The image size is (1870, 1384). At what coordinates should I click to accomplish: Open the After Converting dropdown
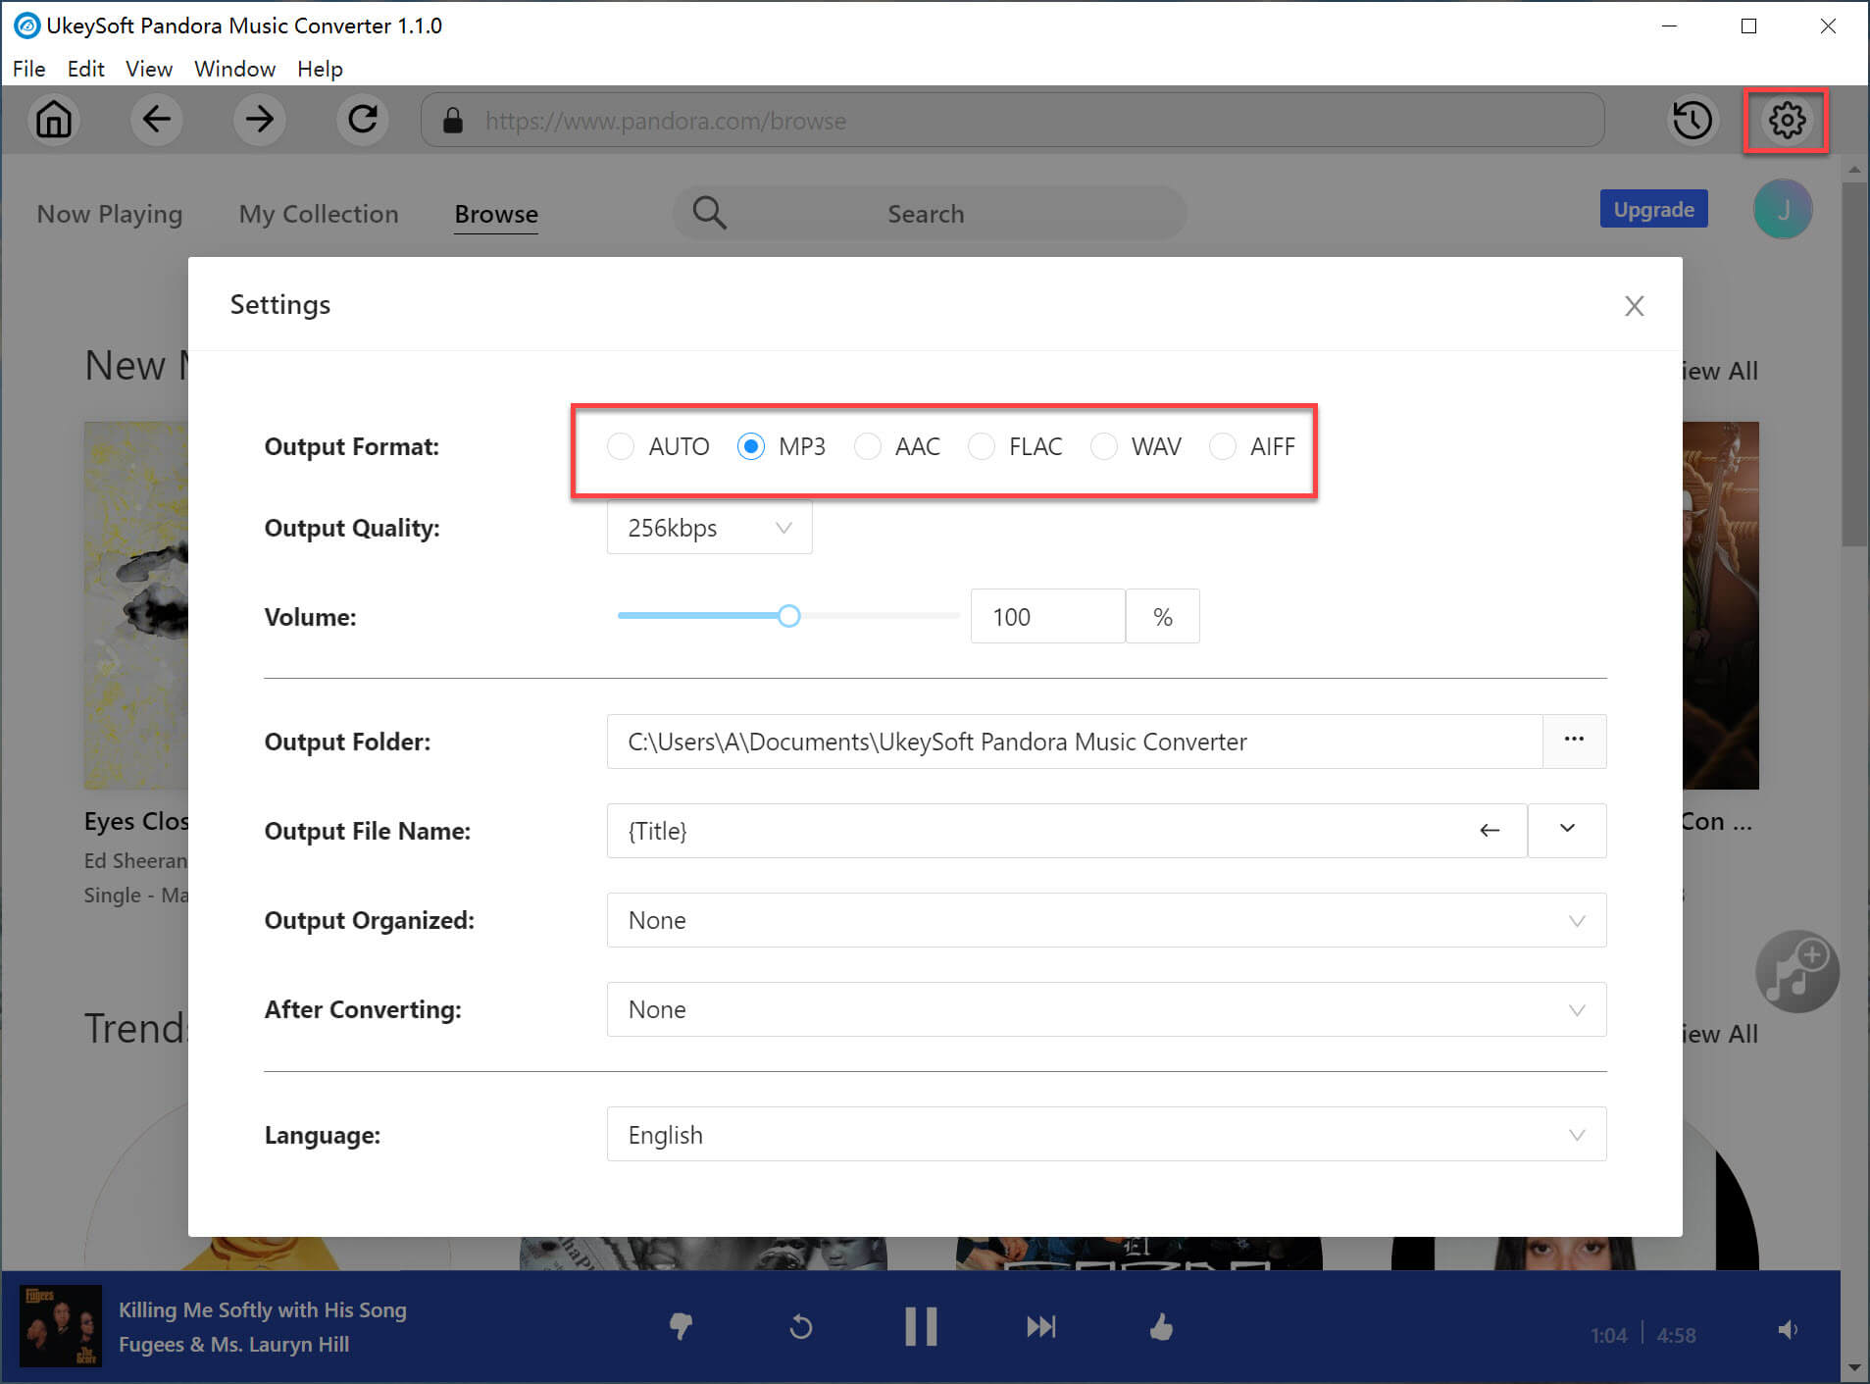[x=1106, y=1009]
